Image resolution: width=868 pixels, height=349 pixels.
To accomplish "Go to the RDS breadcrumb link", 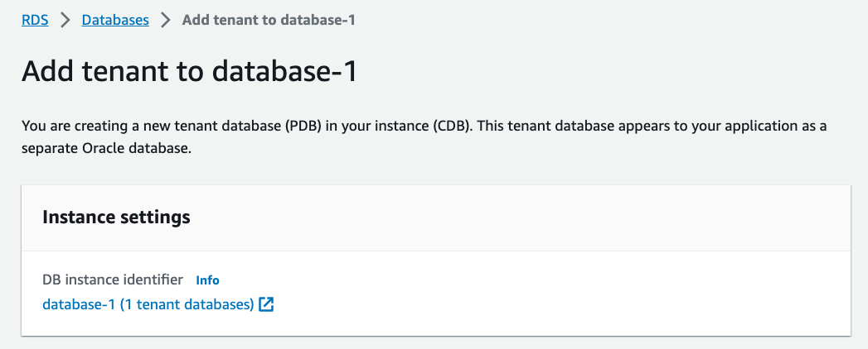I will (x=35, y=21).
